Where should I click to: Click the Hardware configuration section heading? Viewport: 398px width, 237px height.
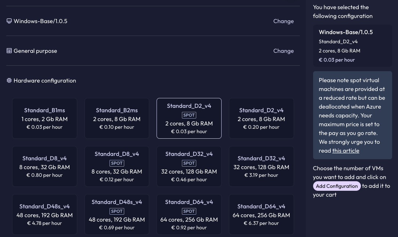coord(45,80)
